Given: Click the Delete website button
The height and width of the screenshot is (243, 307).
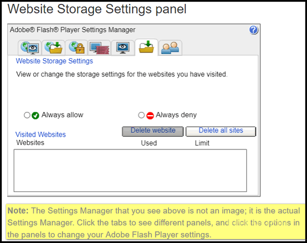Looking at the screenshot, I should pyautogui.click(x=153, y=131).
